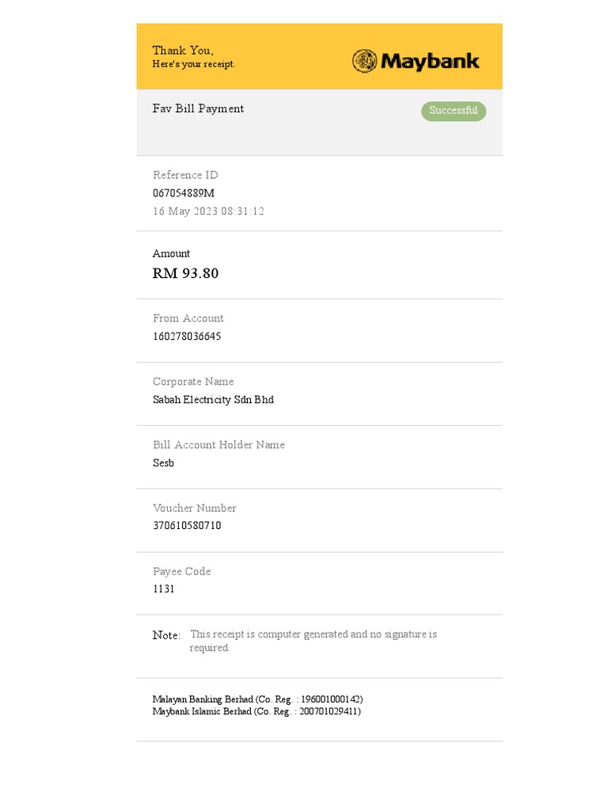Click the green Successful status badge

pyautogui.click(x=453, y=111)
